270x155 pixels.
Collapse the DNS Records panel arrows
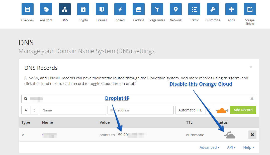(x=251, y=67)
